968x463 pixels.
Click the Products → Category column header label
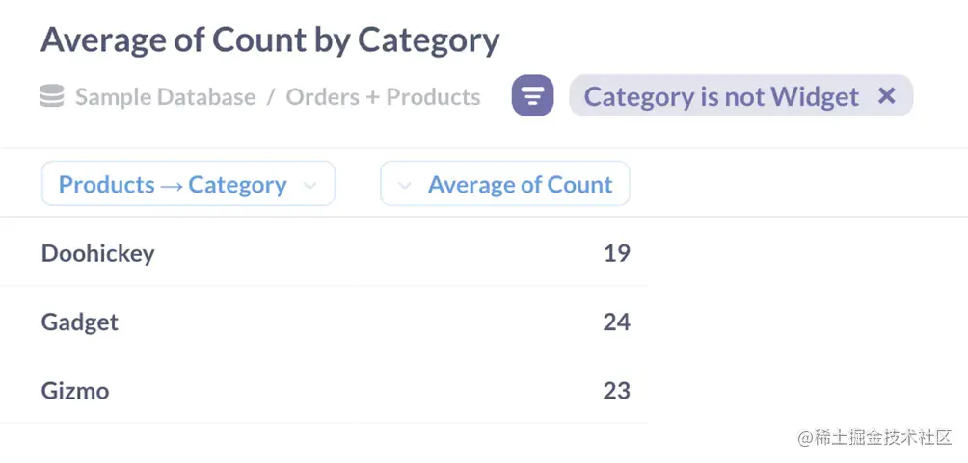pos(172,185)
